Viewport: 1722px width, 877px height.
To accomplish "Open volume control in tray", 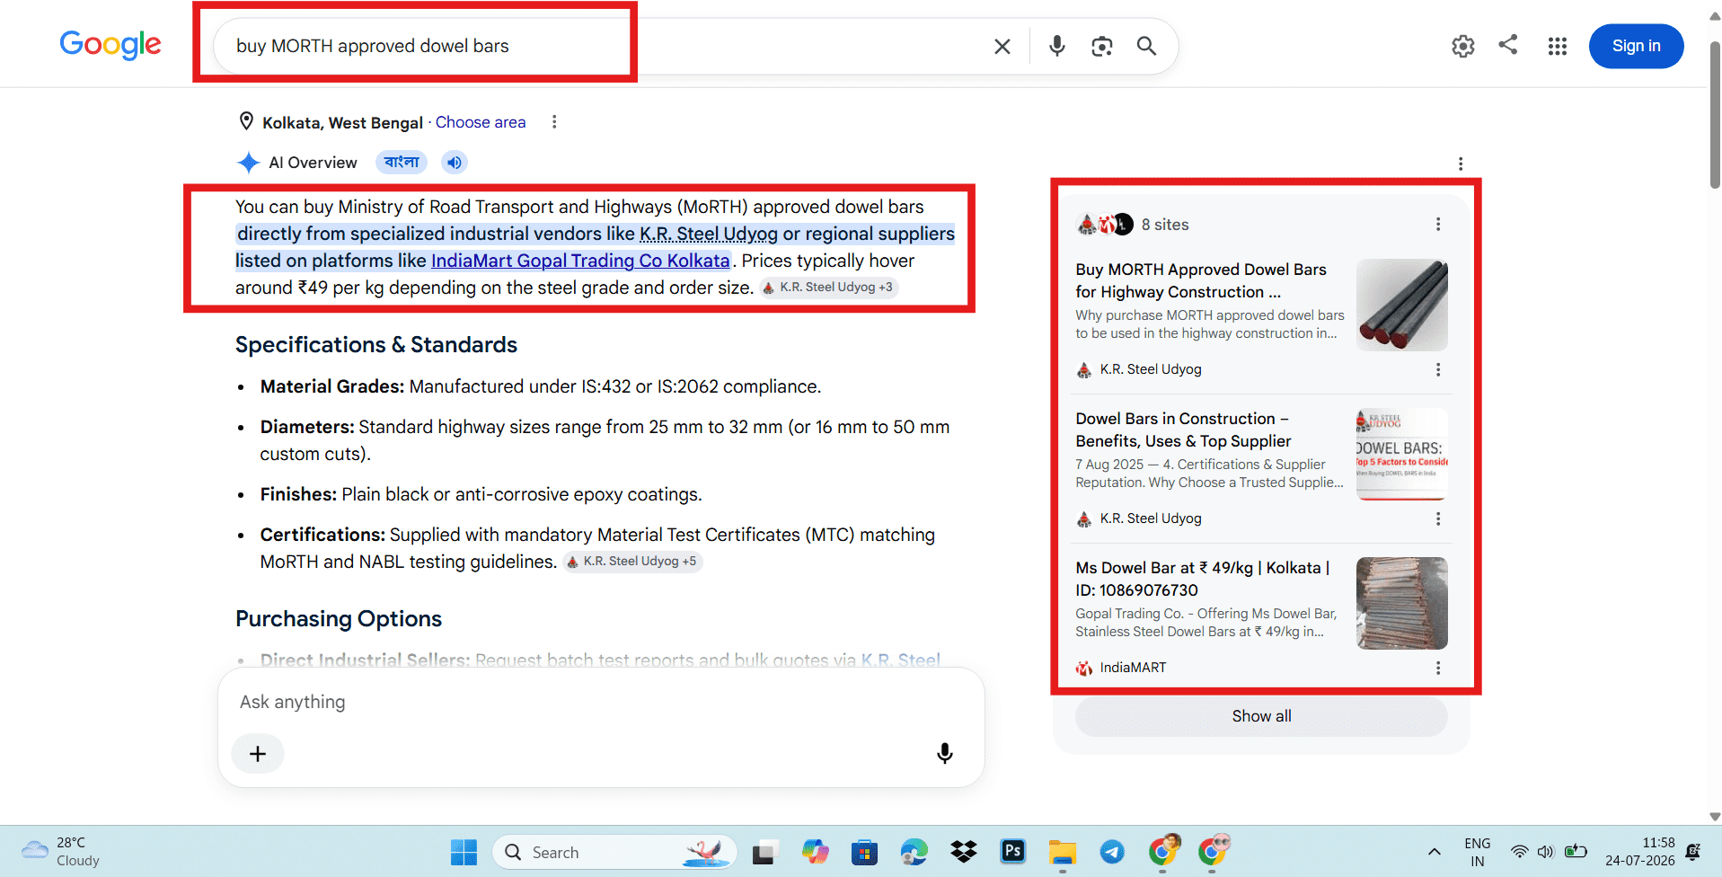I will [1546, 851].
